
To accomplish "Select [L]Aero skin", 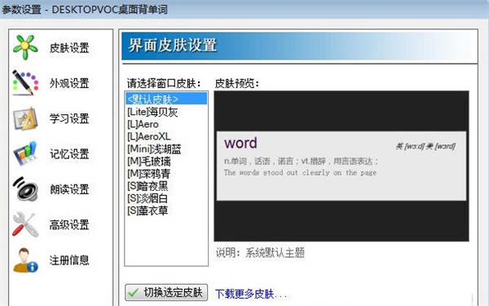I will point(166,124).
